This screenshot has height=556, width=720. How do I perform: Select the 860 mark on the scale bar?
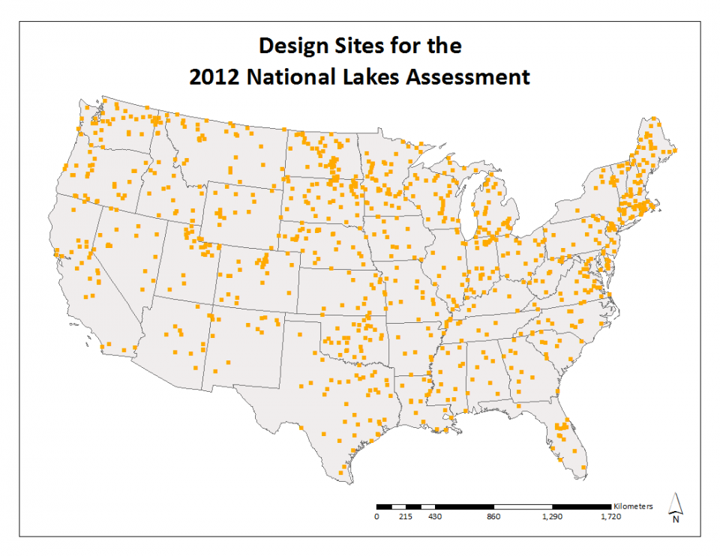(495, 515)
